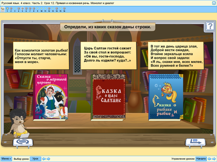Select the Сказка о царе Салтане book

point(108,97)
